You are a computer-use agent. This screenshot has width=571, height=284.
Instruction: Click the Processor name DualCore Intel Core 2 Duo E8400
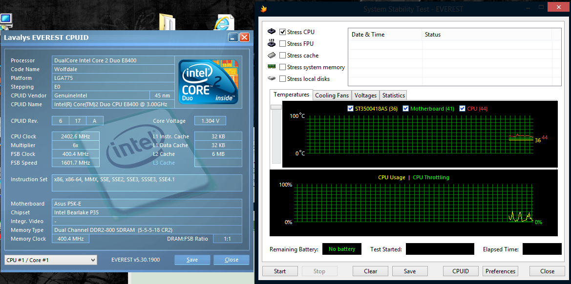click(x=113, y=60)
